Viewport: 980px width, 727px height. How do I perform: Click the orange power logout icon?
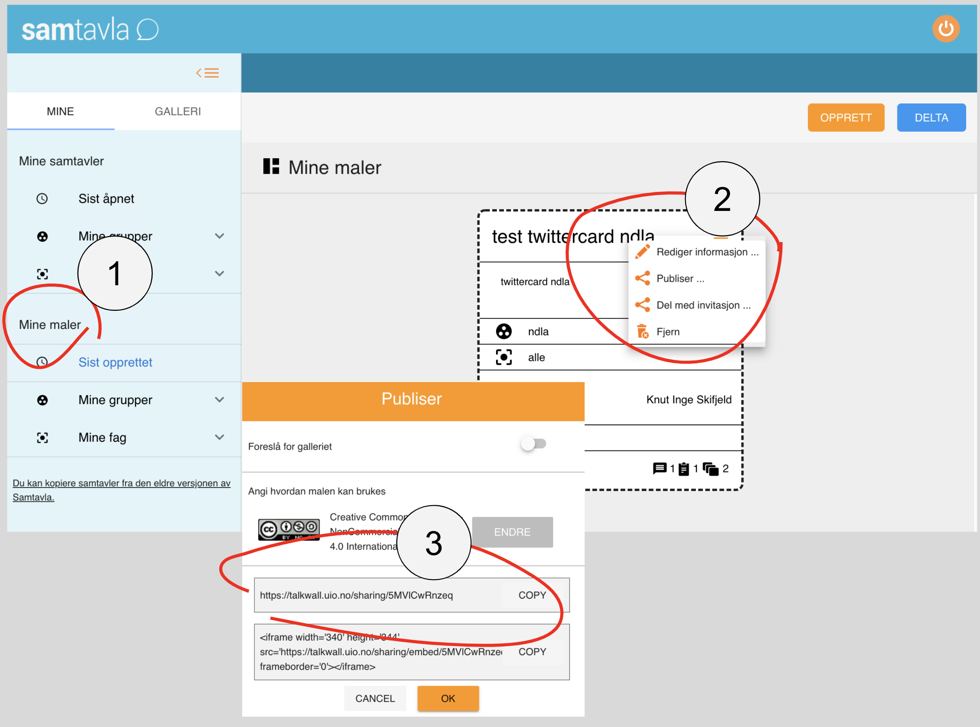pos(945,29)
